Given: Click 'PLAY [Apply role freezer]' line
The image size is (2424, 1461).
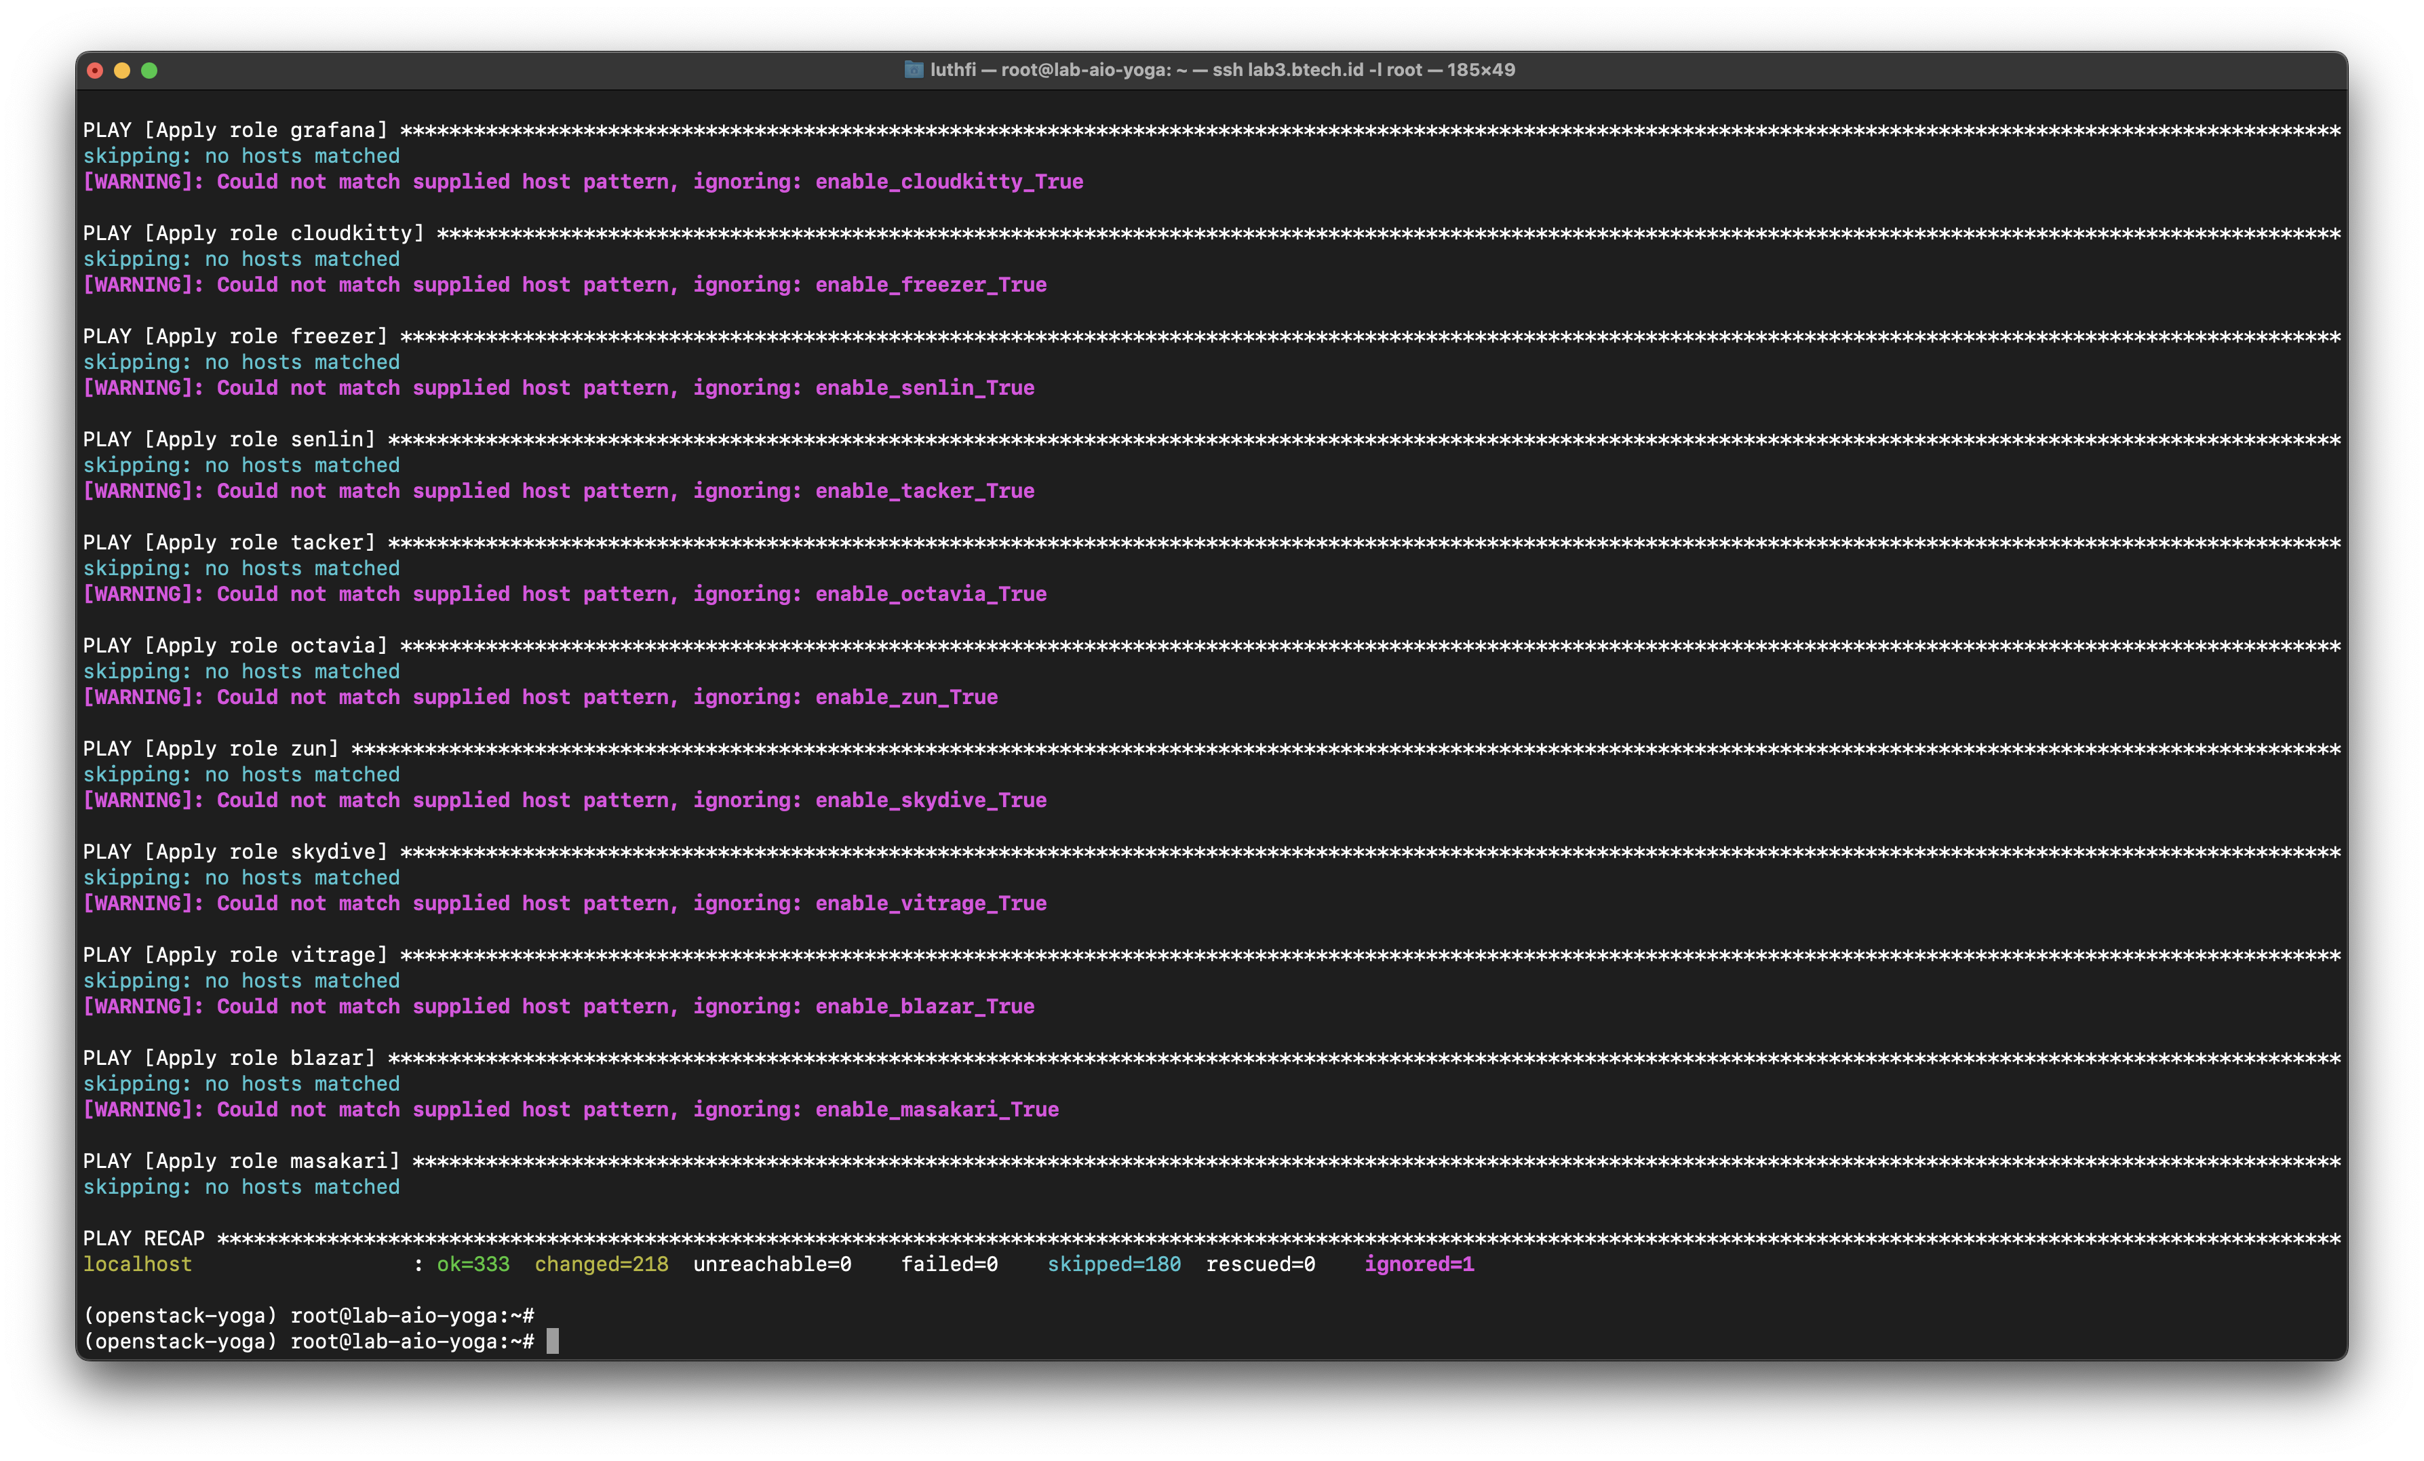Looking at the screenshot, I should tap(1211, 336).
